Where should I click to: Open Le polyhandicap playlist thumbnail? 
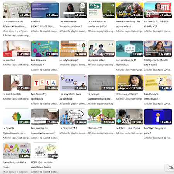point(73,49)
